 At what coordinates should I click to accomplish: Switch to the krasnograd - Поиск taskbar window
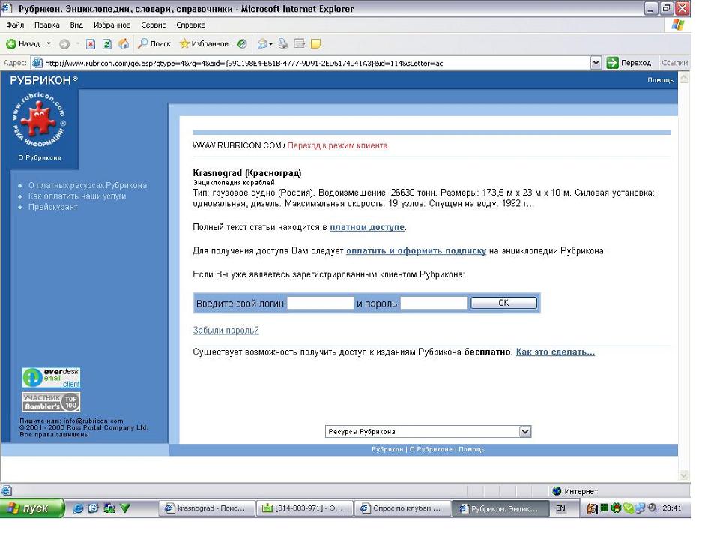[x=207, y=508]
